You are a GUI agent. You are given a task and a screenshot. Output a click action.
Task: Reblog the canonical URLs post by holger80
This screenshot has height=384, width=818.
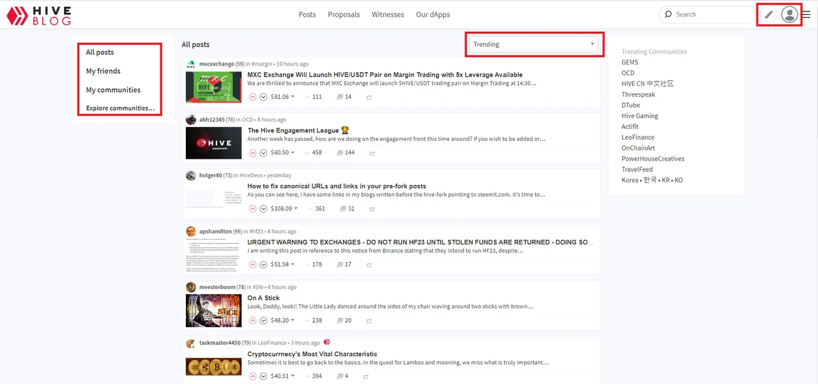[x=372, y=209]
